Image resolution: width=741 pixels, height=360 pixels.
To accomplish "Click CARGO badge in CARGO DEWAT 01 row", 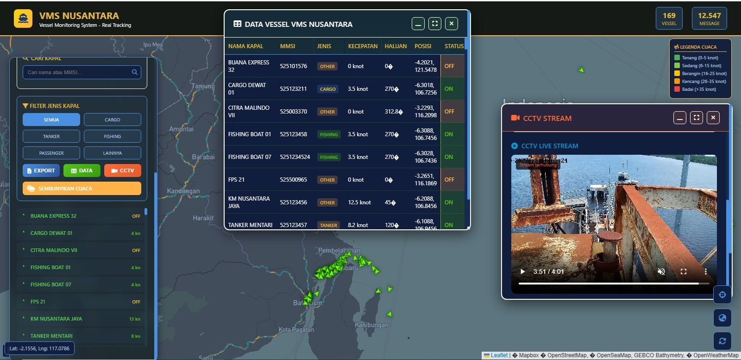I will click(x=328, y=89).
